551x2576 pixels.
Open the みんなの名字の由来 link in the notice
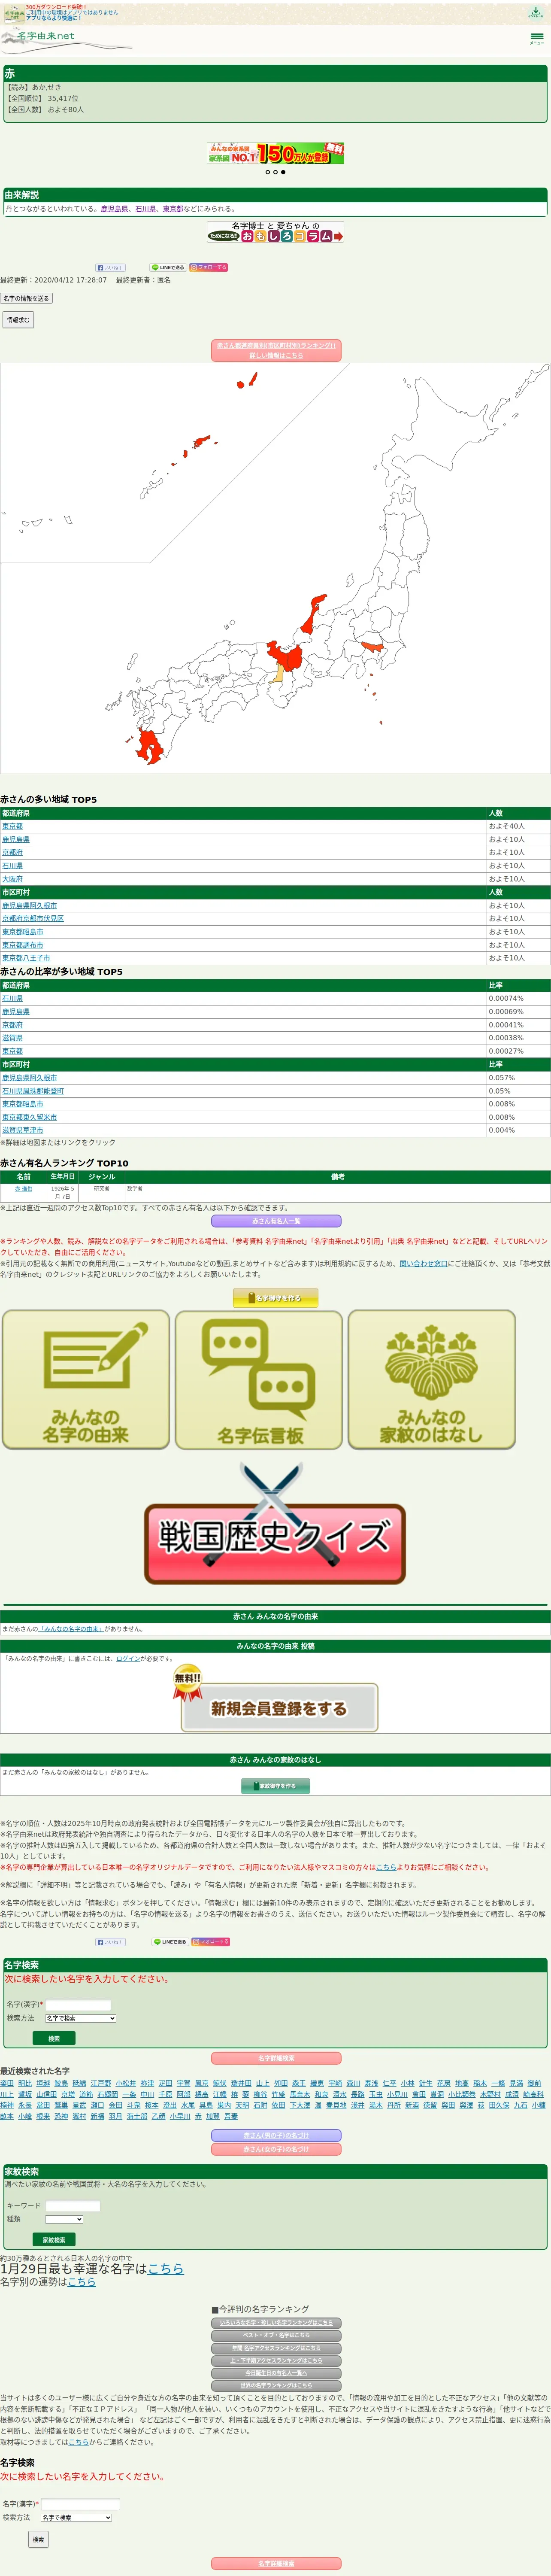tap(70, 1629)
